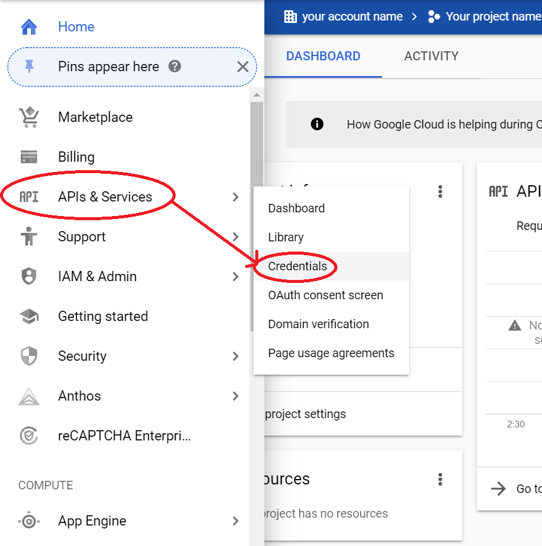Screen dimensions: 542x546
Task: Open Support in the navigation menu
Action: 81,236
